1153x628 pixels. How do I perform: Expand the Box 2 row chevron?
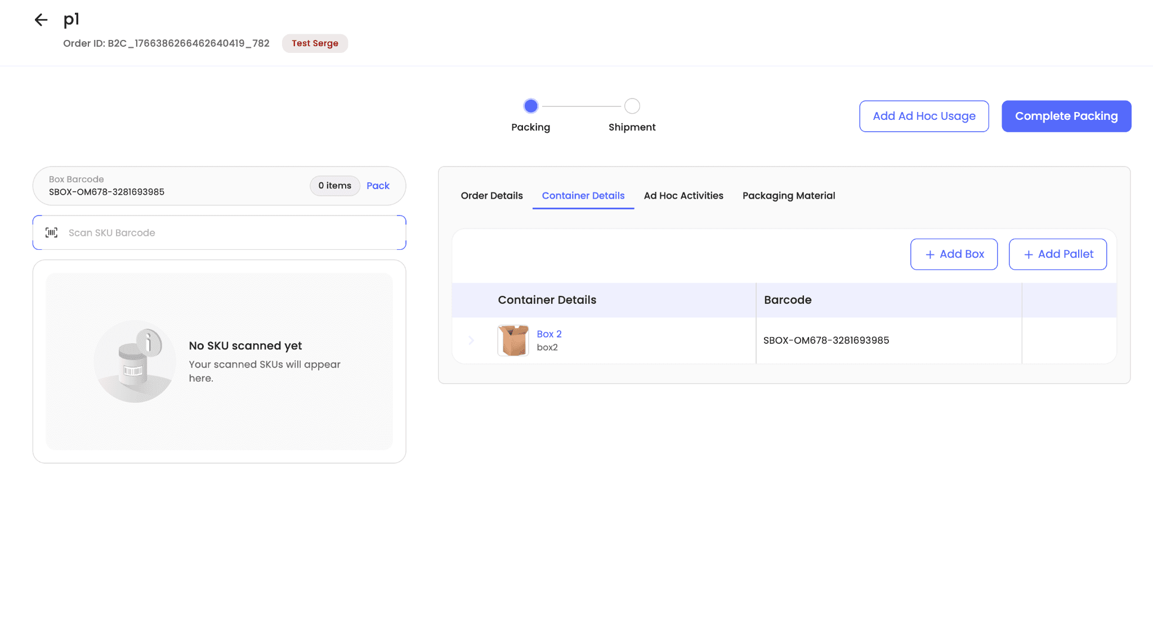tap(471, 340)
